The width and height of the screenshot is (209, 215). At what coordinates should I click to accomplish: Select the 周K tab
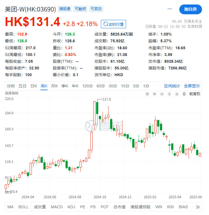[44, 86]
